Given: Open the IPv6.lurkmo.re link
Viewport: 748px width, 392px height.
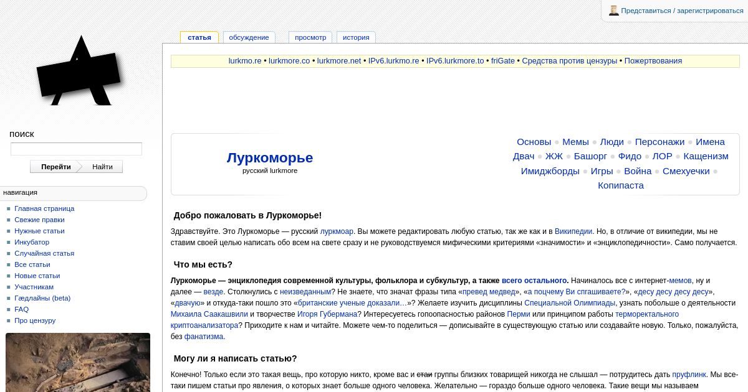Looking at the screenshot, I should click(x=394, y=61).
